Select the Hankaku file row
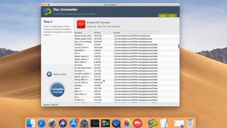Image resolution: width=227 pixels, height=128 pixels. coord(127,85)
